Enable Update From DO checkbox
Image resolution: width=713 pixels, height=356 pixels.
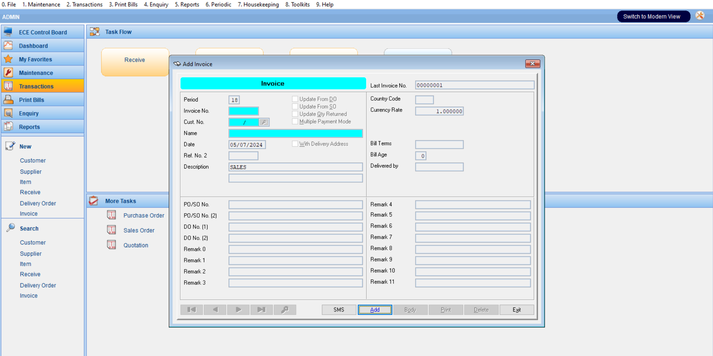tap(295, 99)
